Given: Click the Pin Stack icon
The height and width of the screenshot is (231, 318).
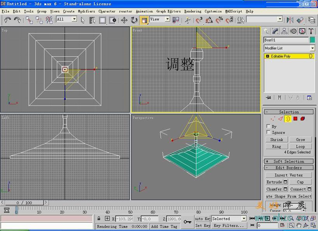Looking at the screenshot, I should click(268, 97).
